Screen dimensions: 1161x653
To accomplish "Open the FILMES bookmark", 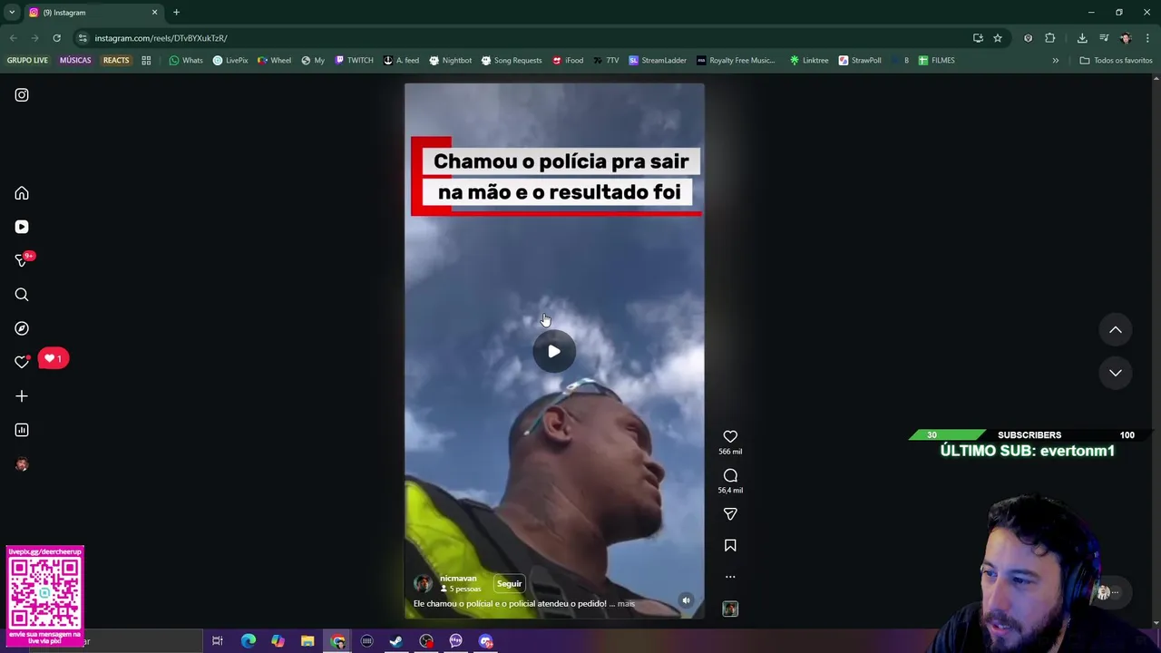I will click(936, 61).
